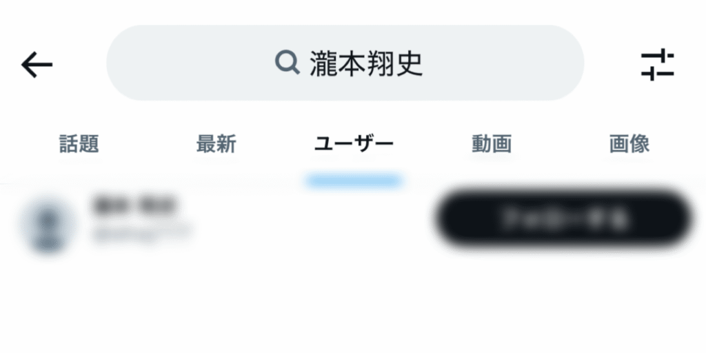Click the search field containing 瀧本翔史
Viewport: 706px width, 353px height.
345,63
